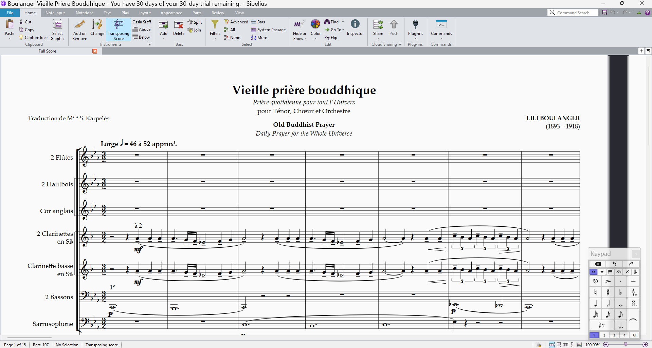Switch to Note Input tab
The height and width of the screenshot is (348, 652).
55,13
